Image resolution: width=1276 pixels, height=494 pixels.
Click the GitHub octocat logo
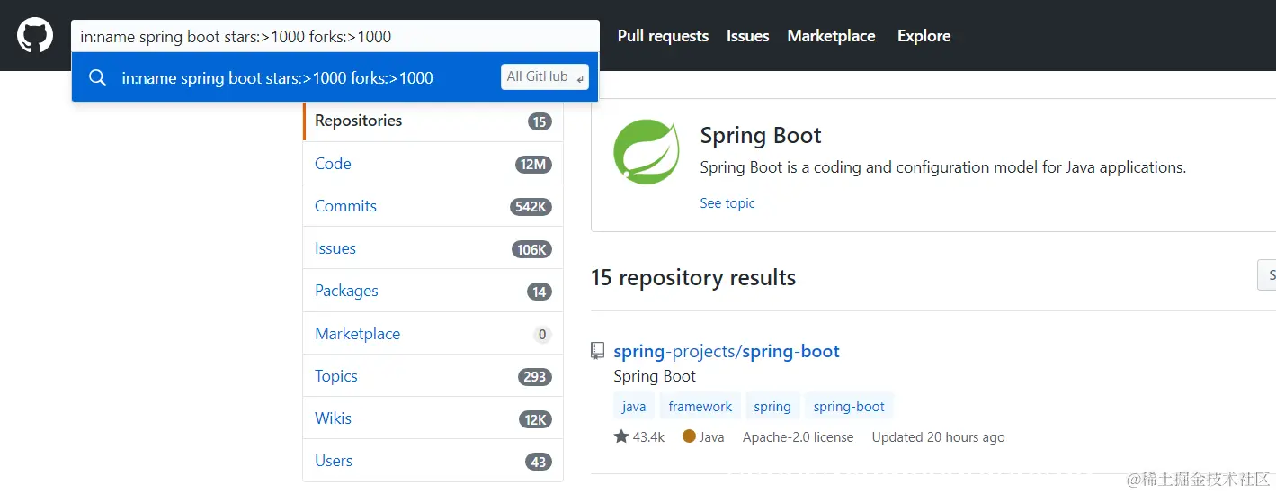point(35,35)
